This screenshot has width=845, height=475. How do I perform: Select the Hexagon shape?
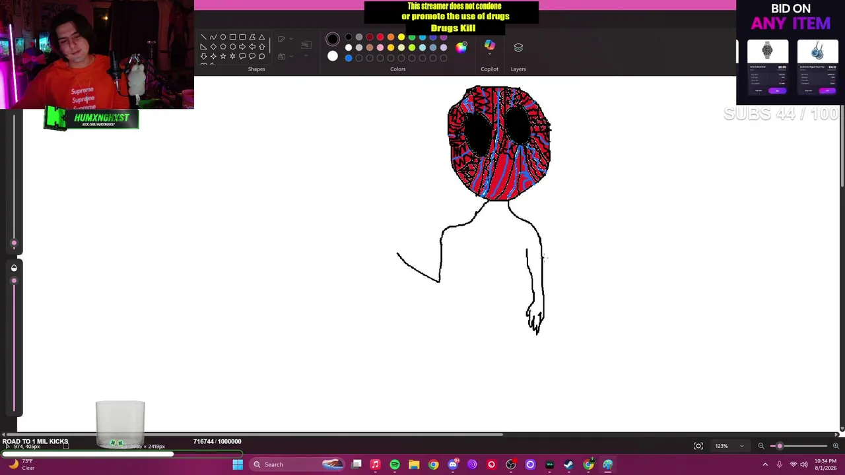(x=232, y=47)
